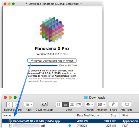Open the Action gear menu
The height and width of the screenshot is (128, 139).
coord(89,104)
